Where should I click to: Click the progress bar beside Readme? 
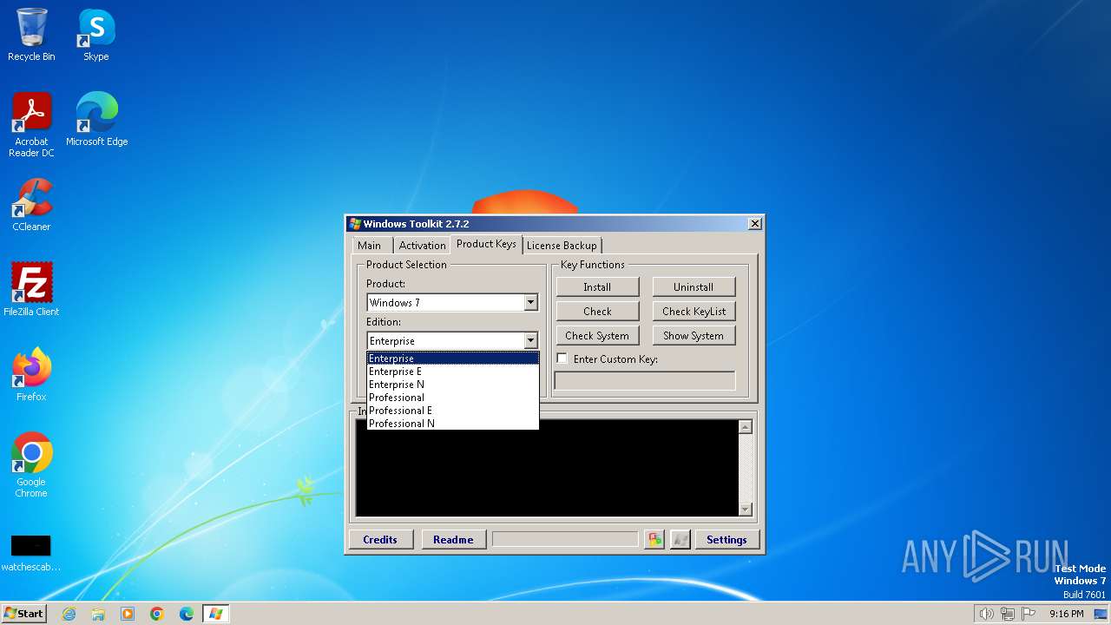pyautogui.click(x=565, y=539)
